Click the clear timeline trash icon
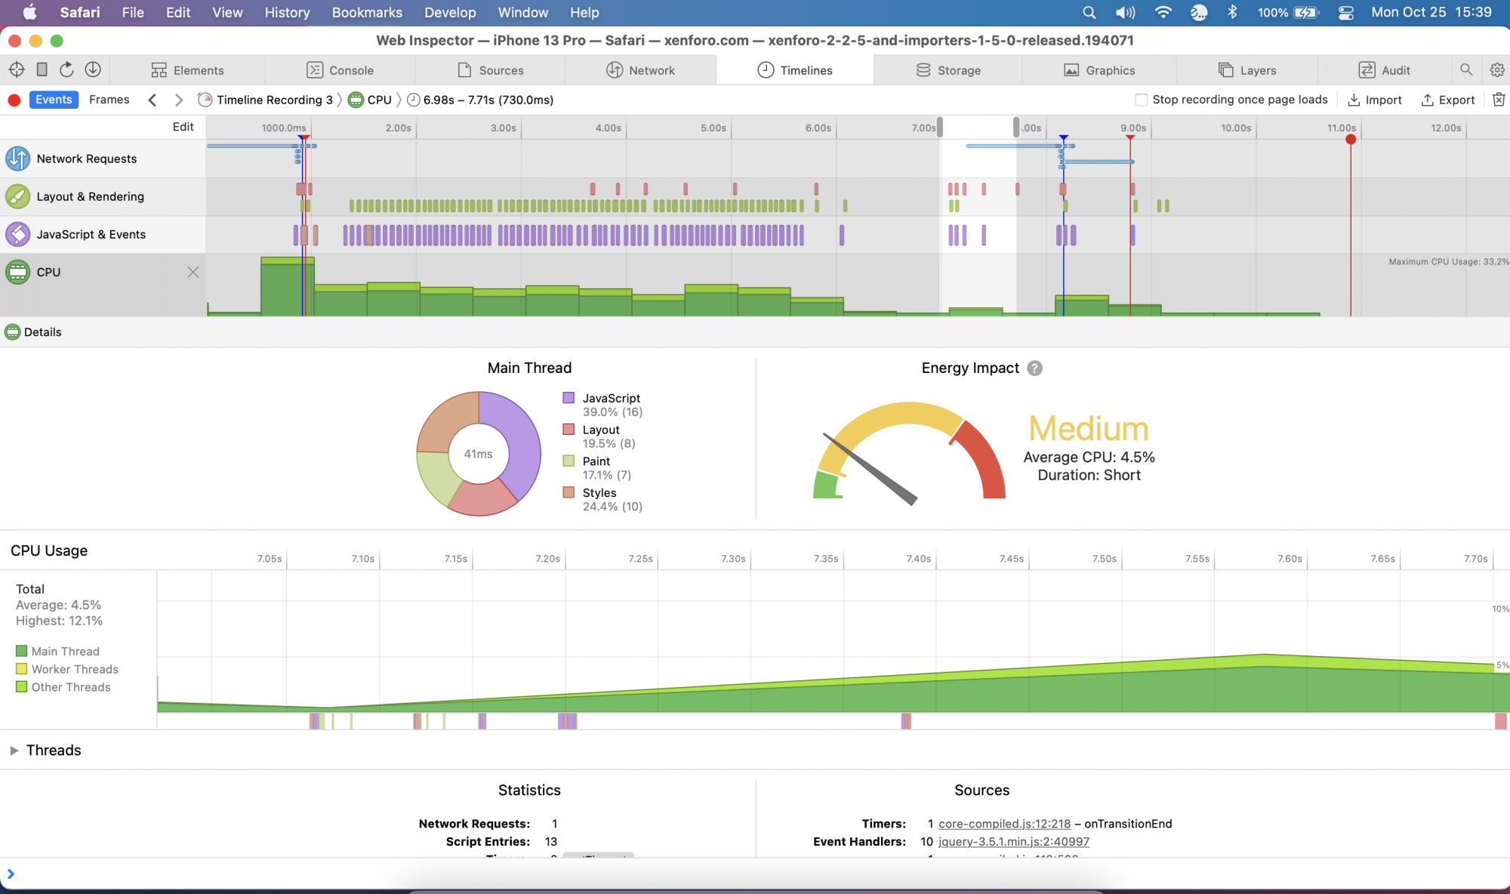The image size is (1510, 894). 1499,100
